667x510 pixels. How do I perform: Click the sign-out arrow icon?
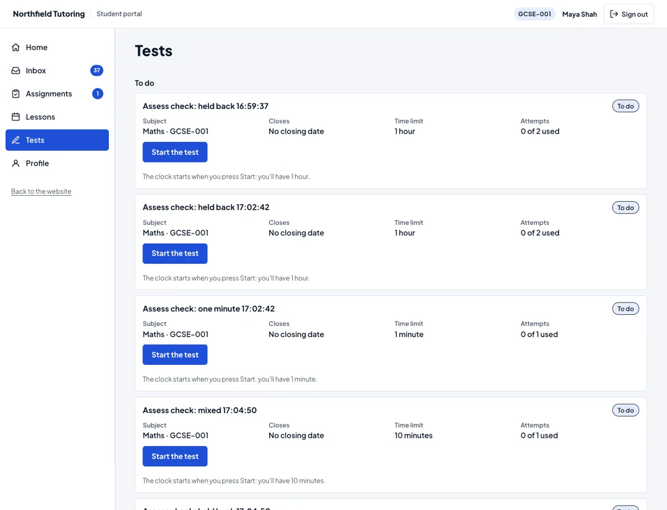point(614,14)
